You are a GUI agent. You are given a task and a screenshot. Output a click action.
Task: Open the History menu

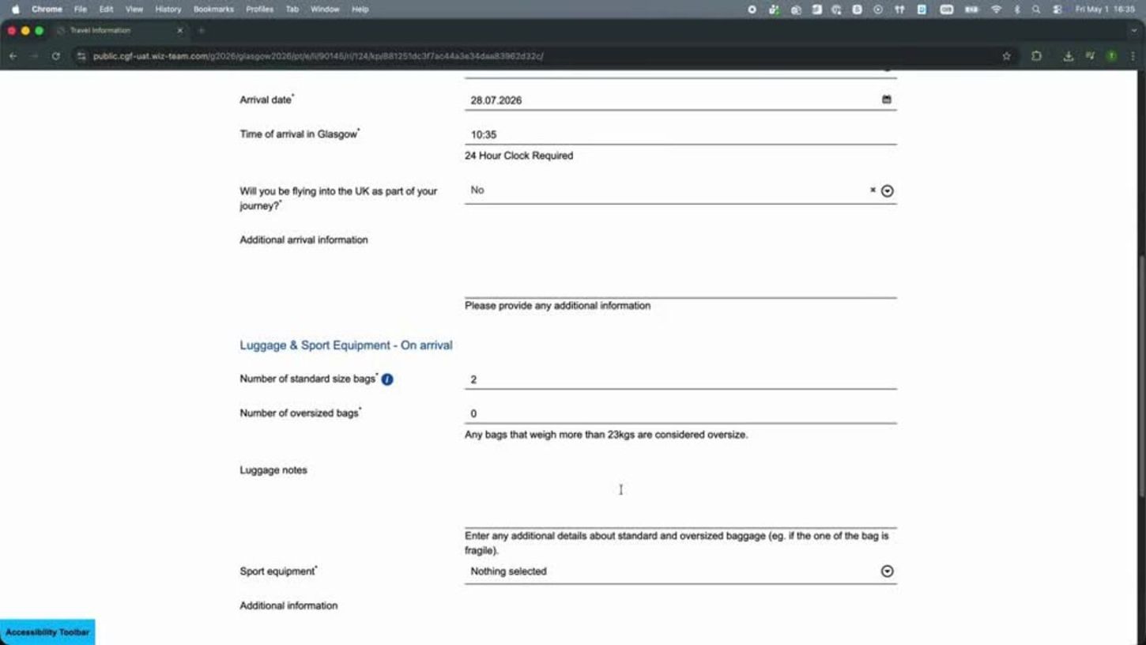click(x=168, y=9)
